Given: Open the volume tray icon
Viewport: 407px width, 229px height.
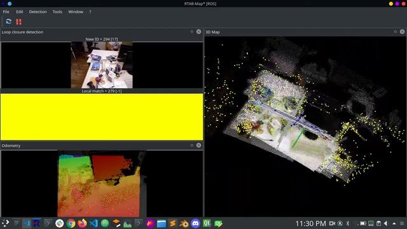Looking at the screenshot, I should [x=386, y=223].
